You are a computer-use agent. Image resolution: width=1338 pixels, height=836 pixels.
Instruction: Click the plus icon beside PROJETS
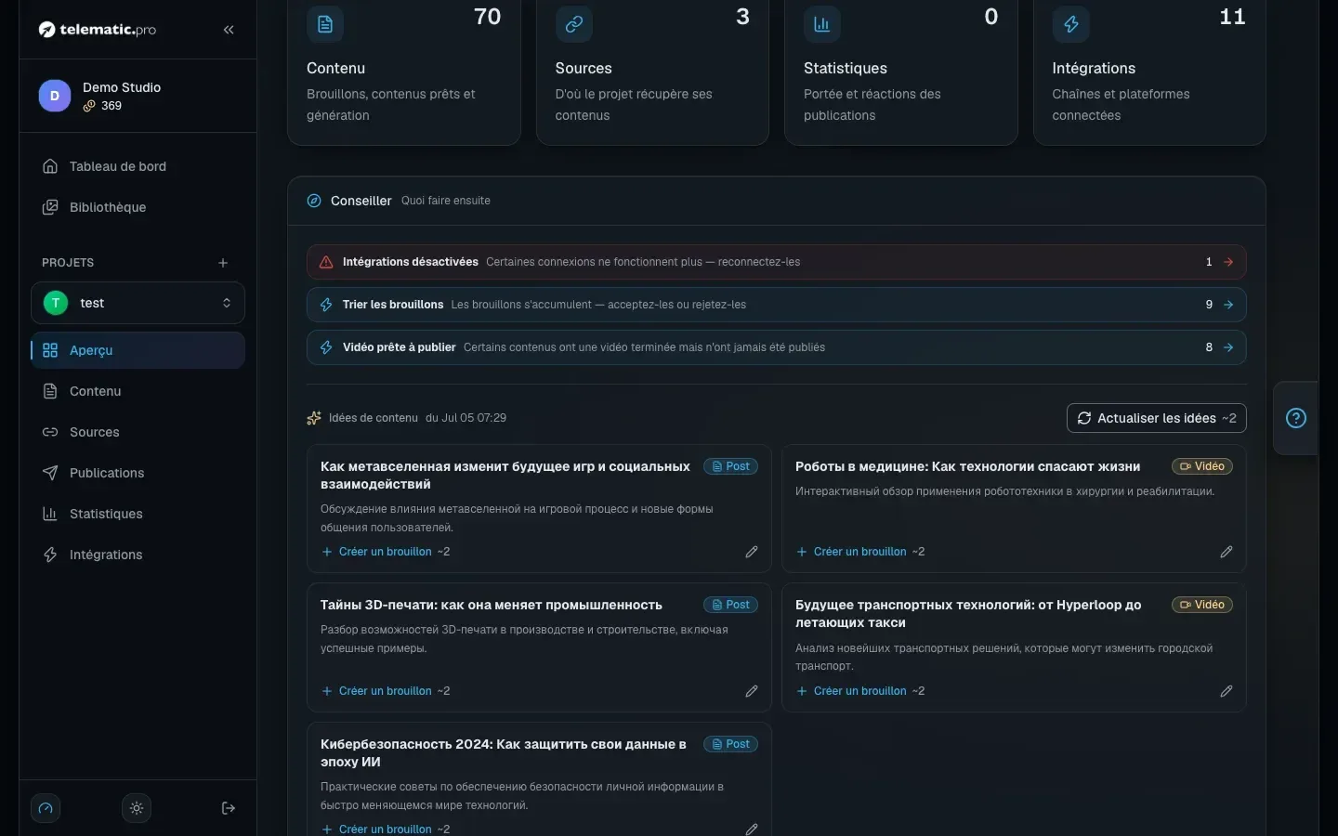(x=223, y=263)
